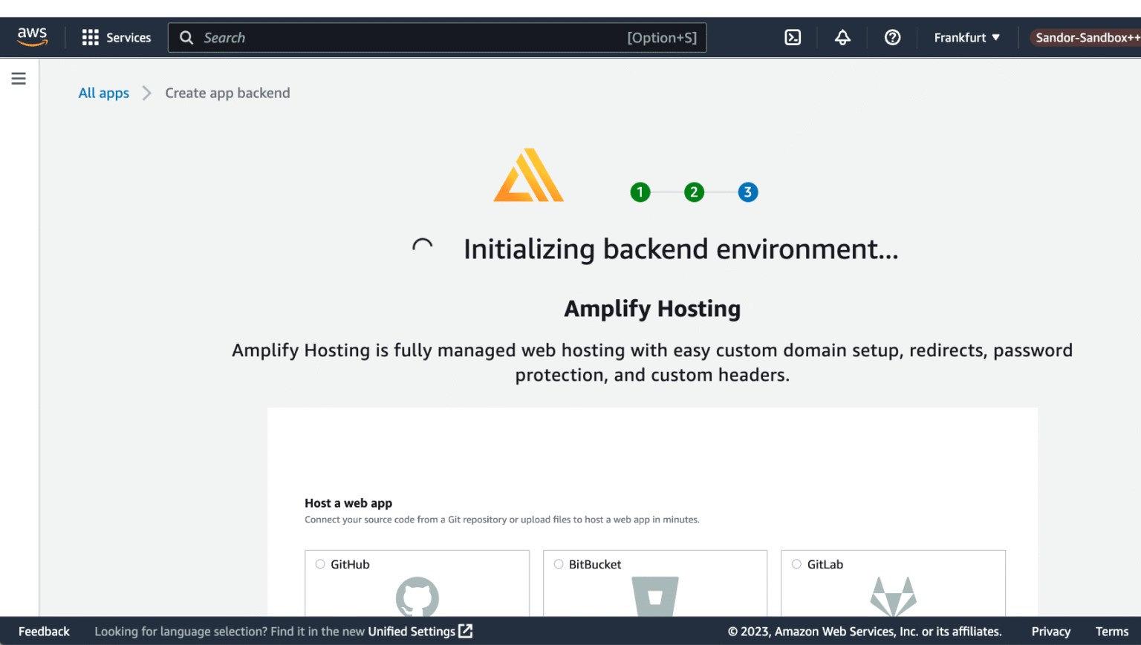Click the Amplify logo
1141x645 pixels.
[x=527, y=175]
